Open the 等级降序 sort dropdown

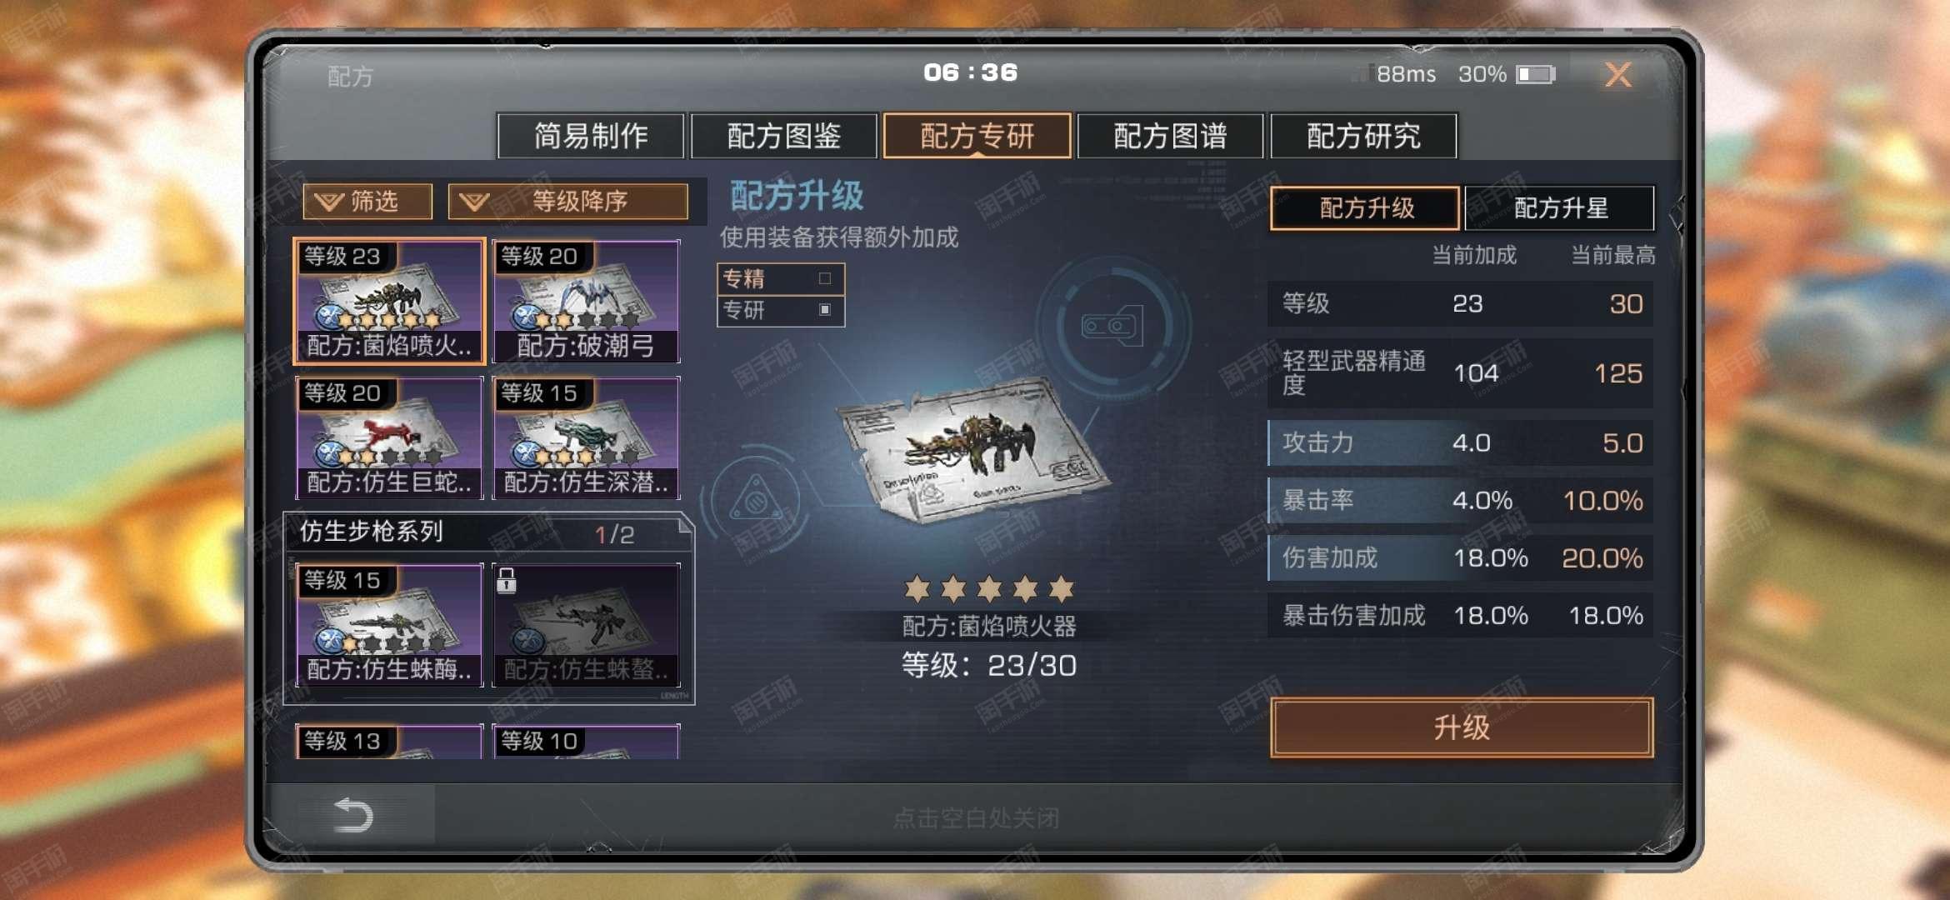tap(567, 202)
